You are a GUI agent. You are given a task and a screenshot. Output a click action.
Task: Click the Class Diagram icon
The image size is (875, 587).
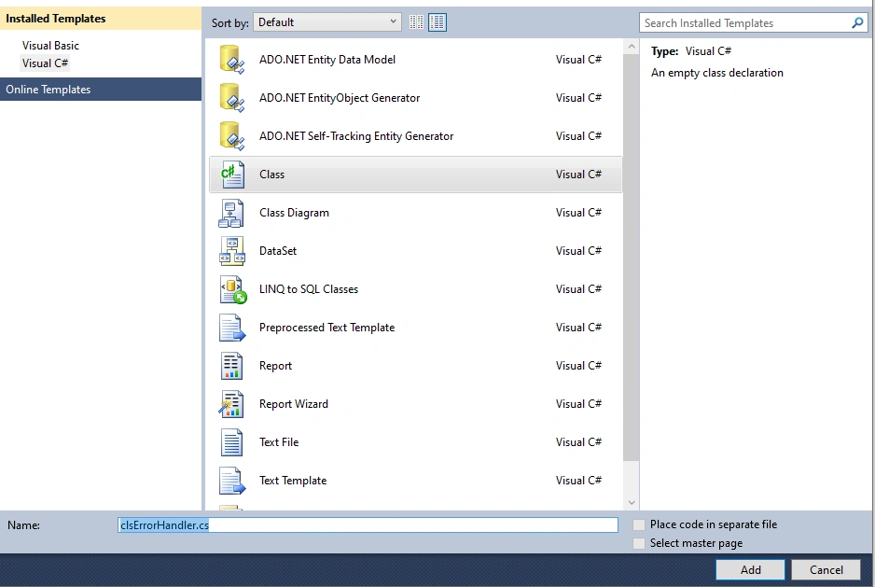231,213
